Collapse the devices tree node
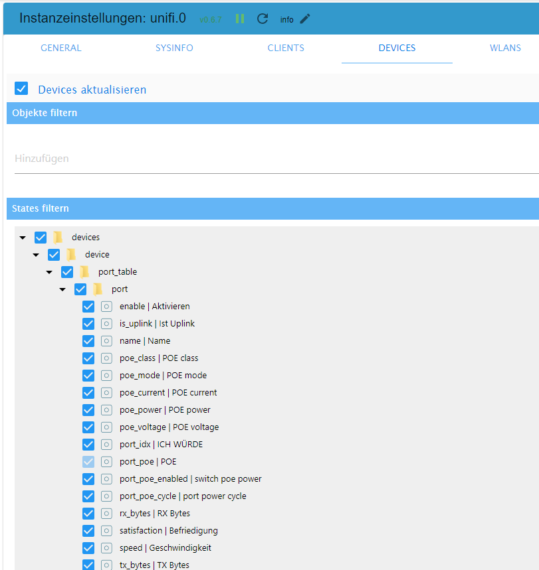This screenshot has width=539, height=570. pyautogui.click(x=23, y=238)
